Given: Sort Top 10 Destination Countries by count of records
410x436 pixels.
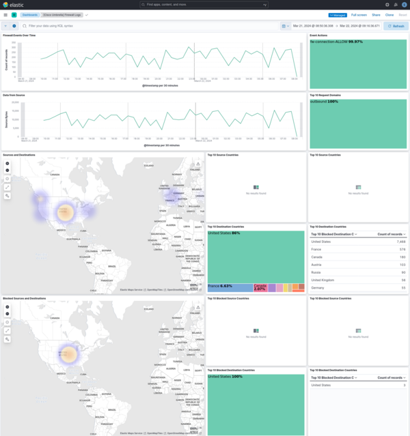Looking at the screenshot, I should click(x=391, y=234).
